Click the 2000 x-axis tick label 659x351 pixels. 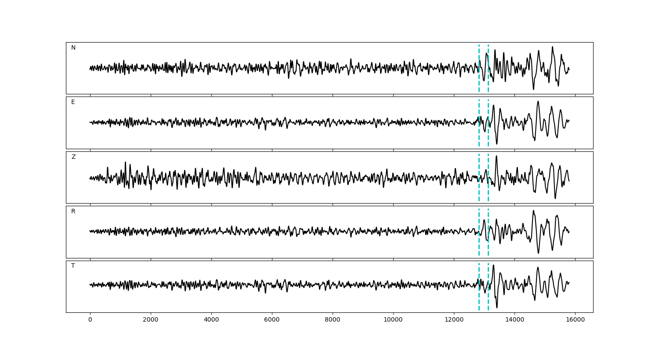(151, 320)
